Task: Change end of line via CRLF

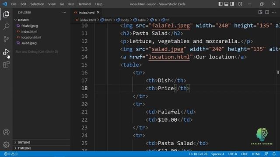Action: coord(244,154)
